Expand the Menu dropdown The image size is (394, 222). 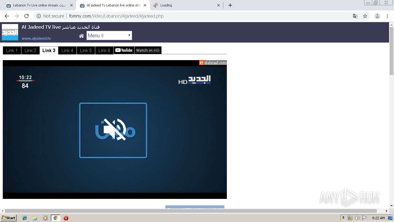pyautogui.click(x=109, y=35)
